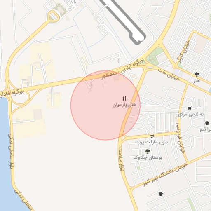Select the shopping cart icon for ته لنجی مرکزی
The image size is (211, 211).
190,108
